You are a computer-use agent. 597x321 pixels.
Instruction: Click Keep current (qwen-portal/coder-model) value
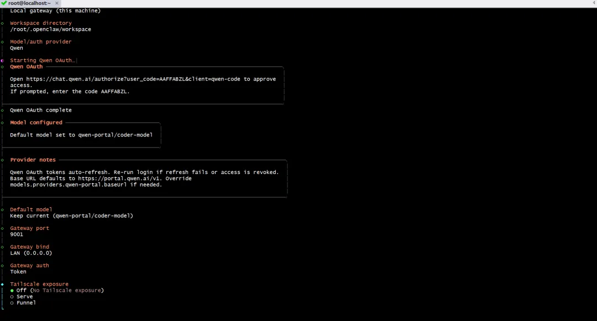pyautogui.click(x=71, y=215)
